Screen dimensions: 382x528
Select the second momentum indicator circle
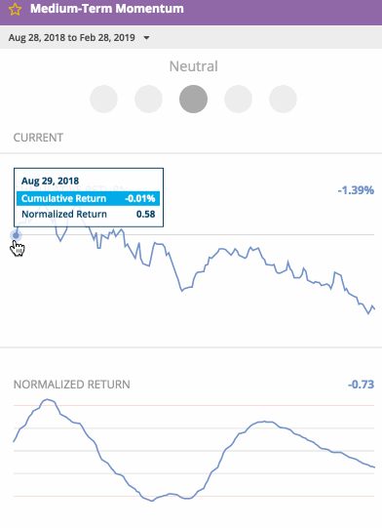pos(148,99)
